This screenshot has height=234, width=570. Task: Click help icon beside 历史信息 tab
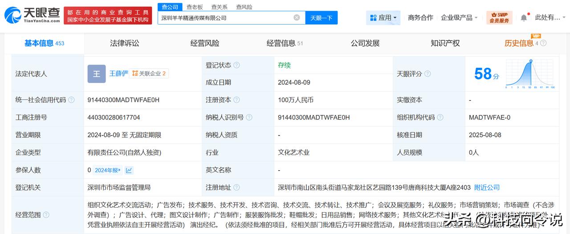[543, 43]
